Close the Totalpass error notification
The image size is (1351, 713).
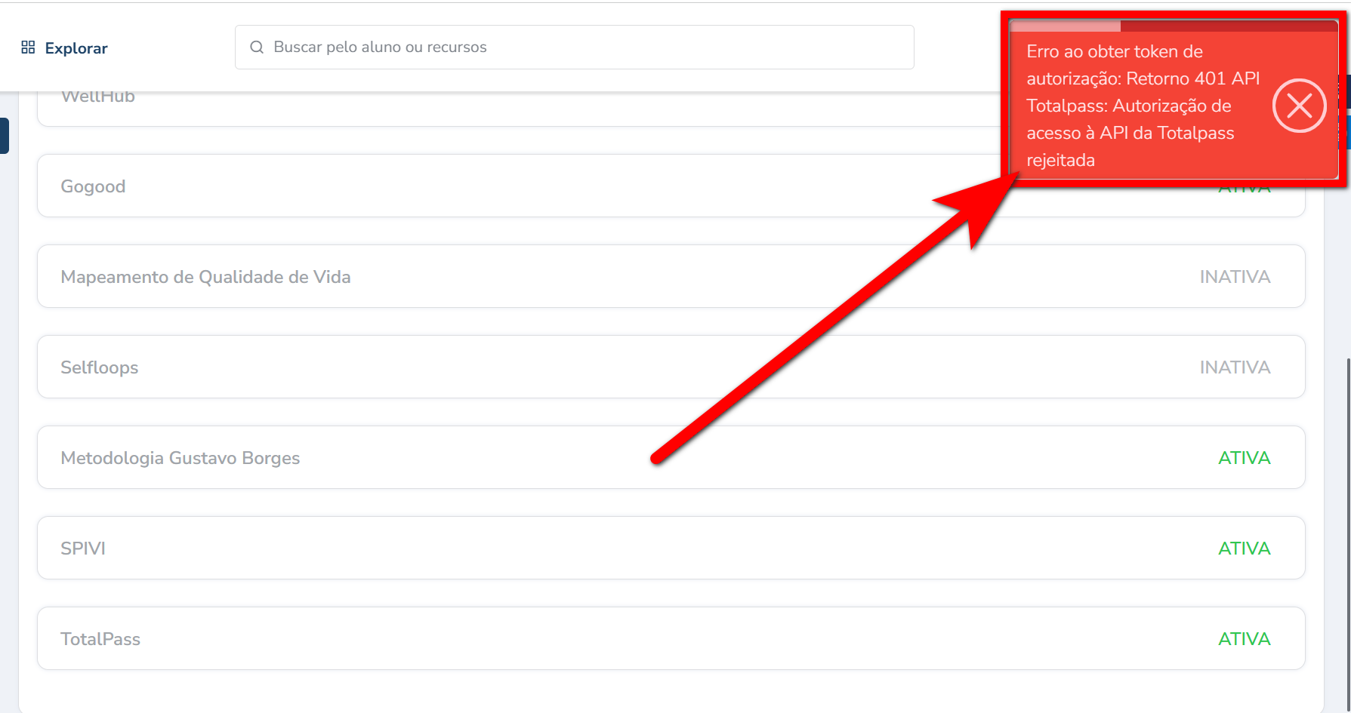coord(1299,106)
